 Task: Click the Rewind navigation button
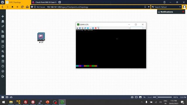tap(12, 7)
